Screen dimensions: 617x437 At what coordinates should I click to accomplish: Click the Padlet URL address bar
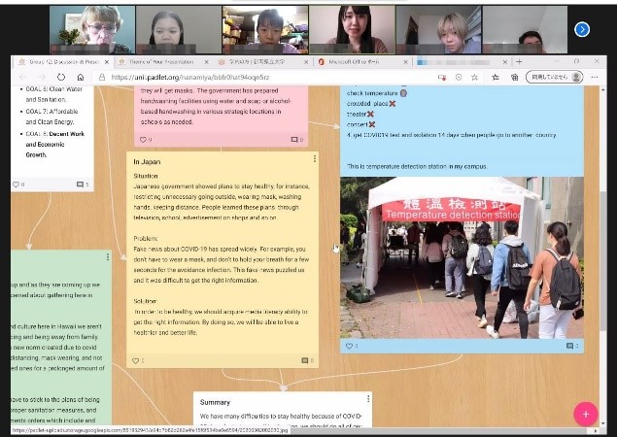coord(243,77)
